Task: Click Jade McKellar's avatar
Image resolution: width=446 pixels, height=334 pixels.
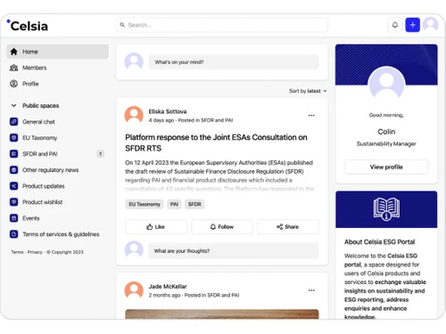Action: click(x=134, y=290)
